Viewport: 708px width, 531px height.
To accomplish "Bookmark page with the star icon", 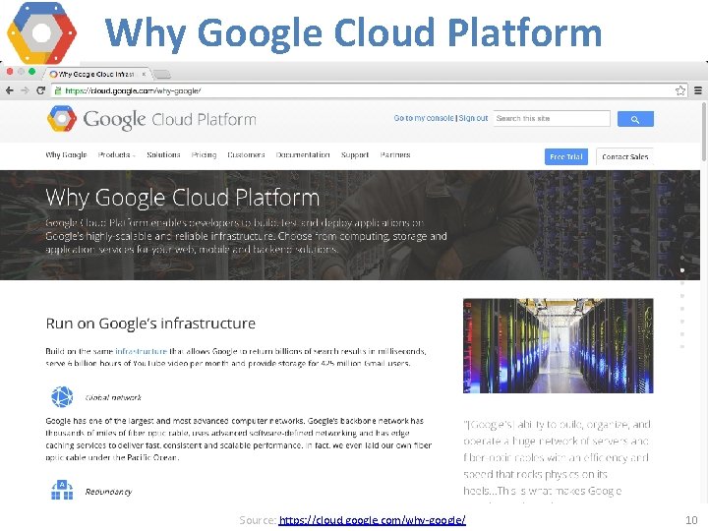I will 680,90.
